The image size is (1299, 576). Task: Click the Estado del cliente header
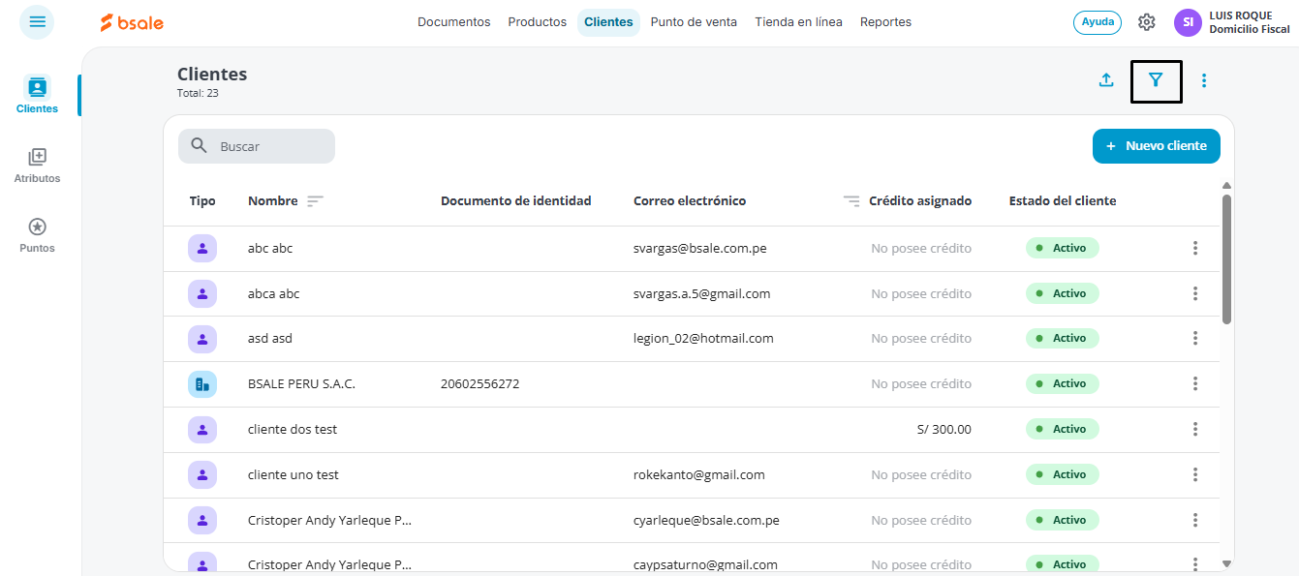coord(1063,201)
